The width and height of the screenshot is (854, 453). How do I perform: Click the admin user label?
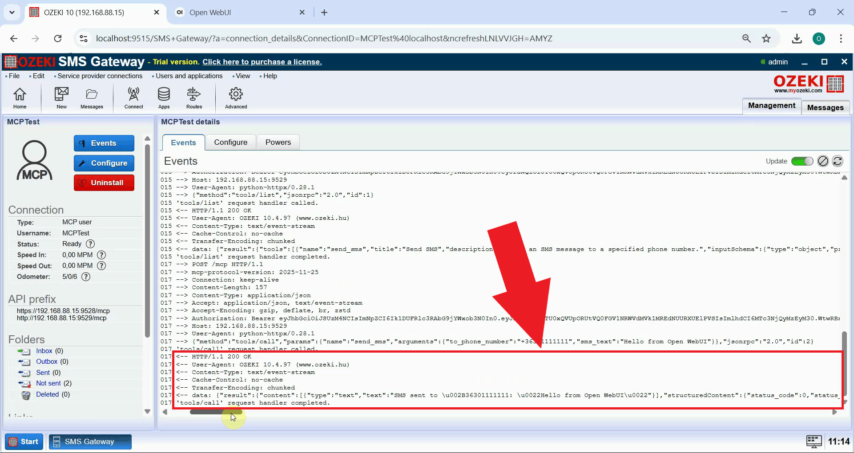[778, 62]
